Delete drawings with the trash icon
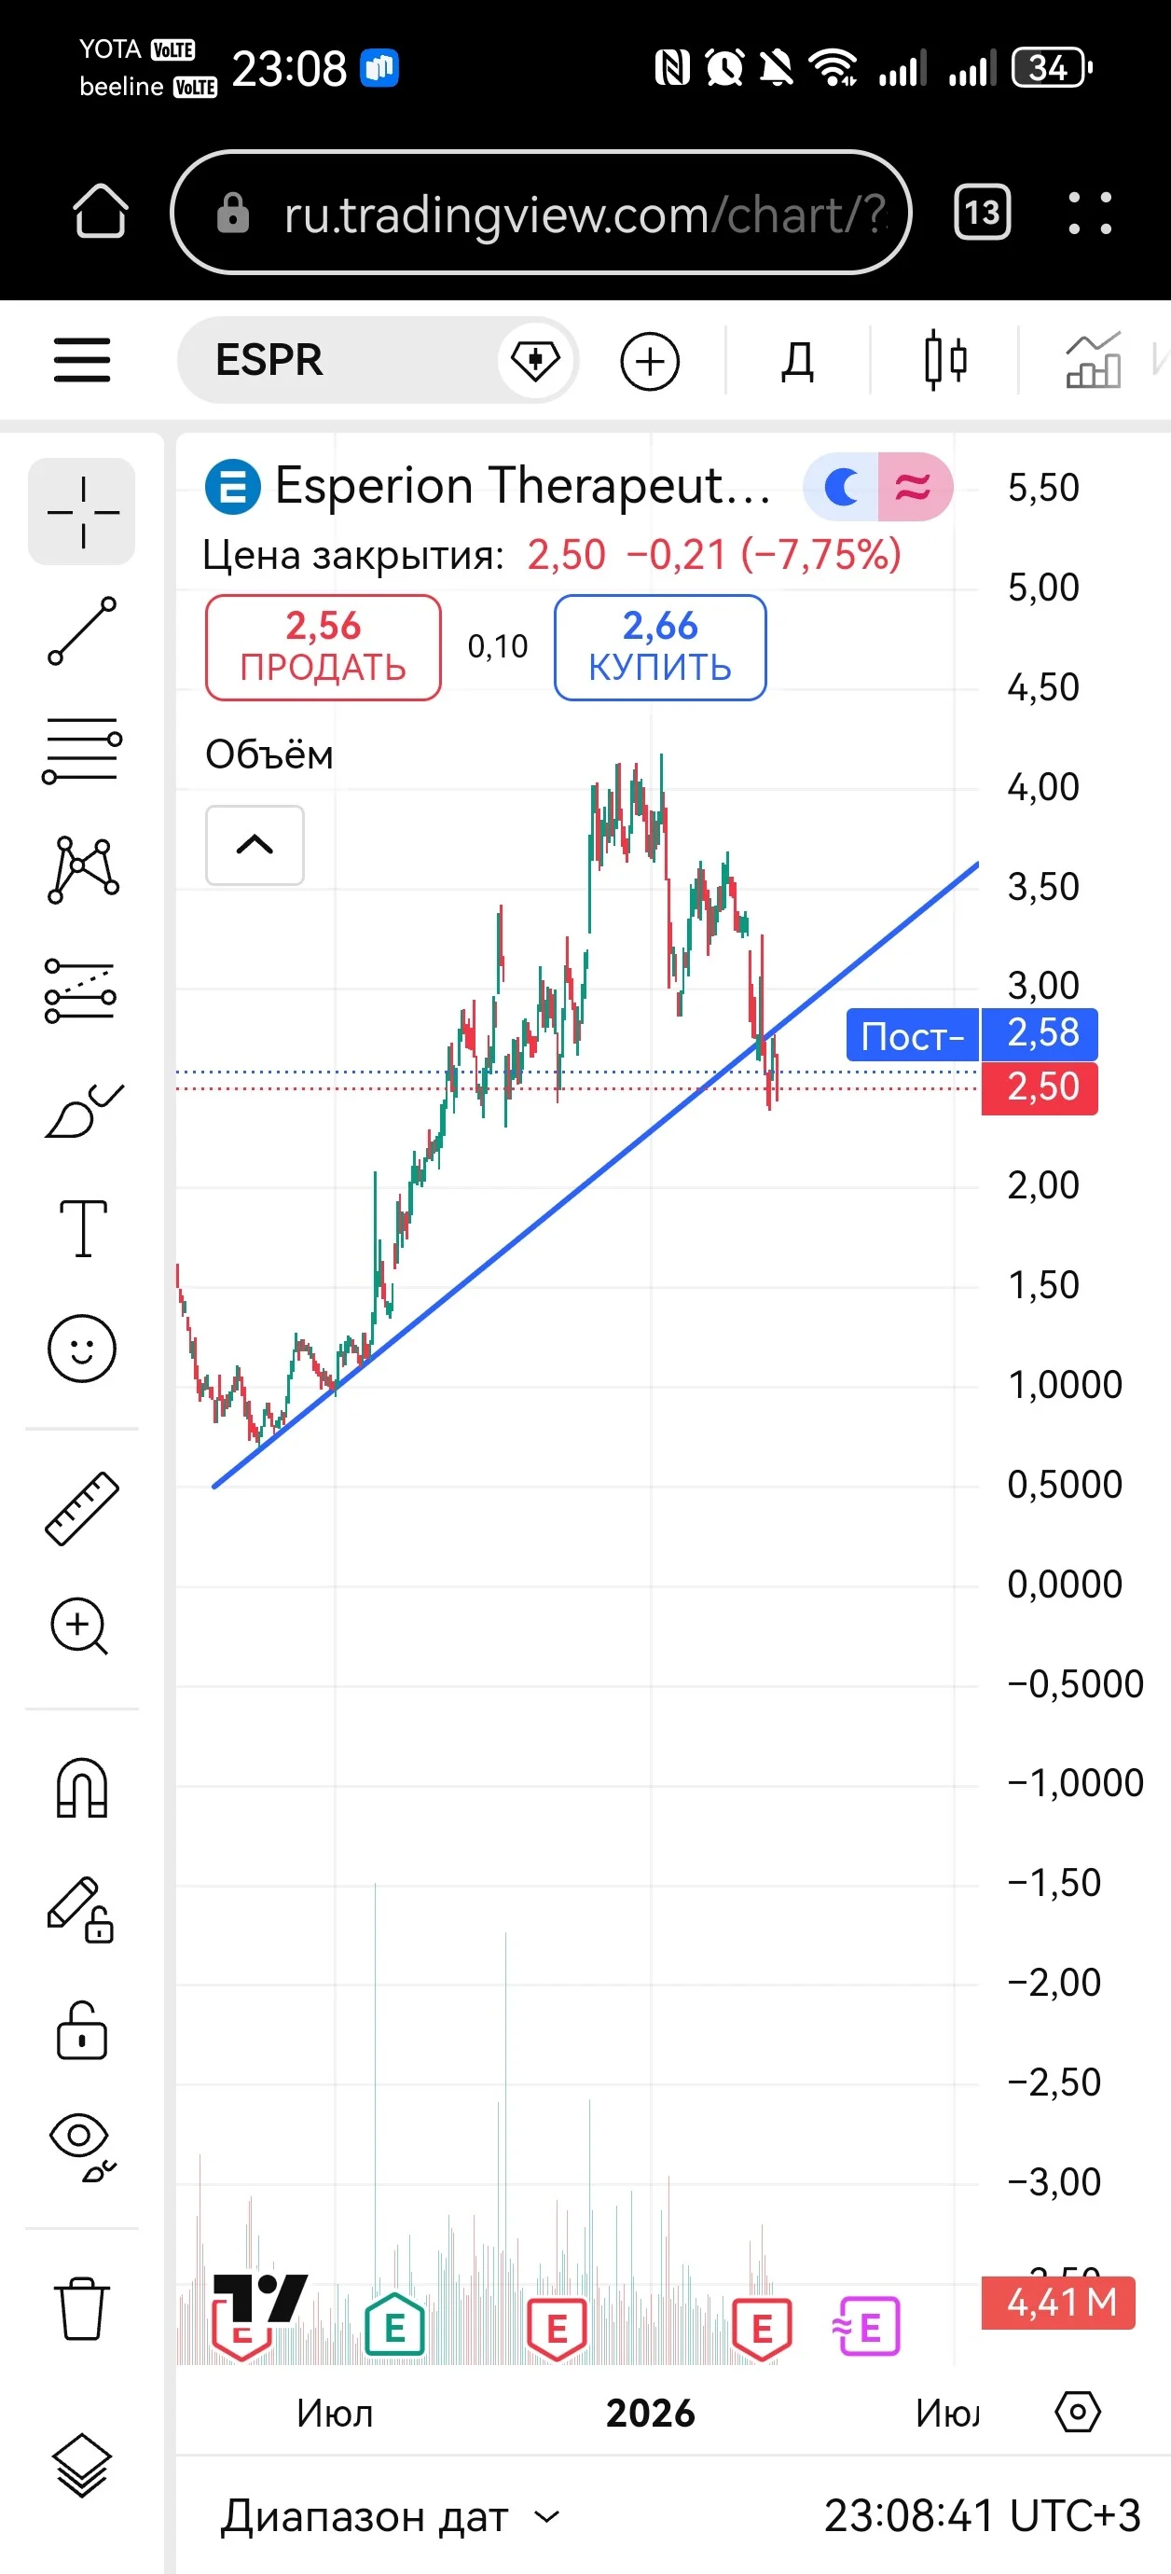 point(82,2308)
